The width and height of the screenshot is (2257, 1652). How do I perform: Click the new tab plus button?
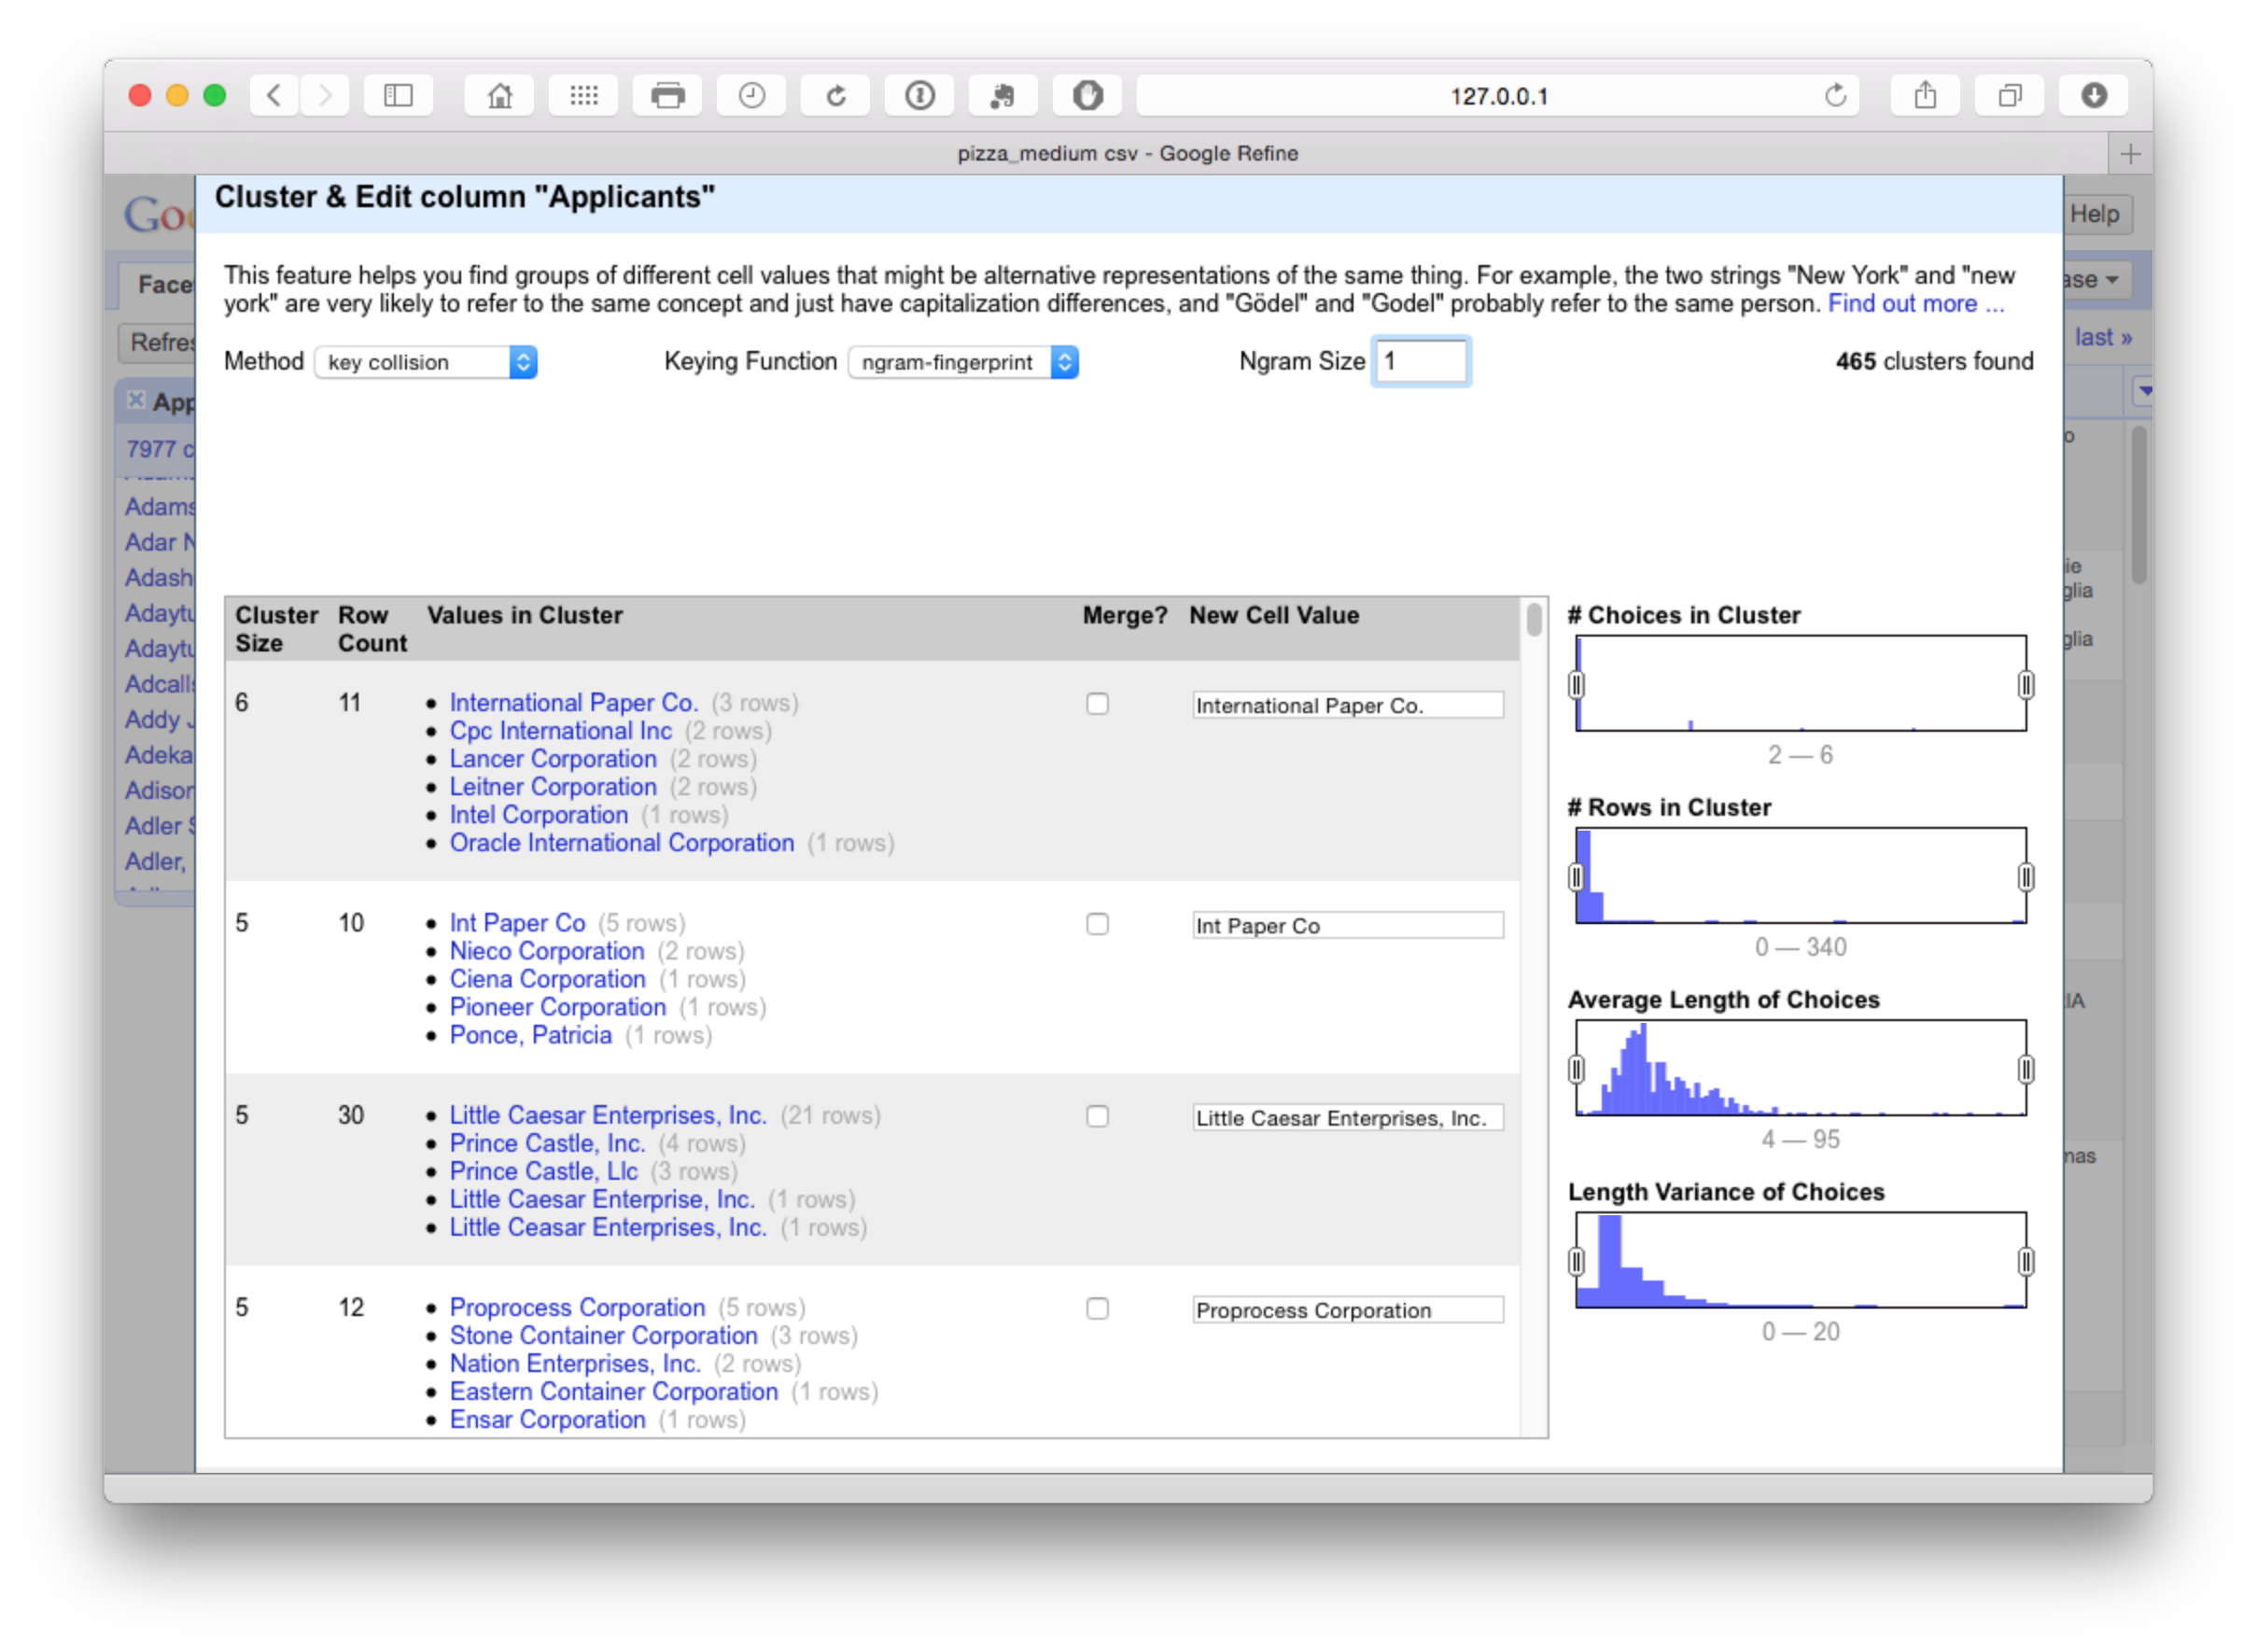2130,154
